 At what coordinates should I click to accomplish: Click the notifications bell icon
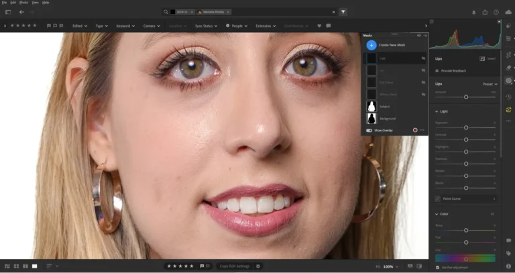click(474, 12)
